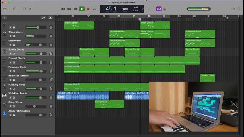
Task: Open Editors with the scissors icon
Action: (30, 9)
